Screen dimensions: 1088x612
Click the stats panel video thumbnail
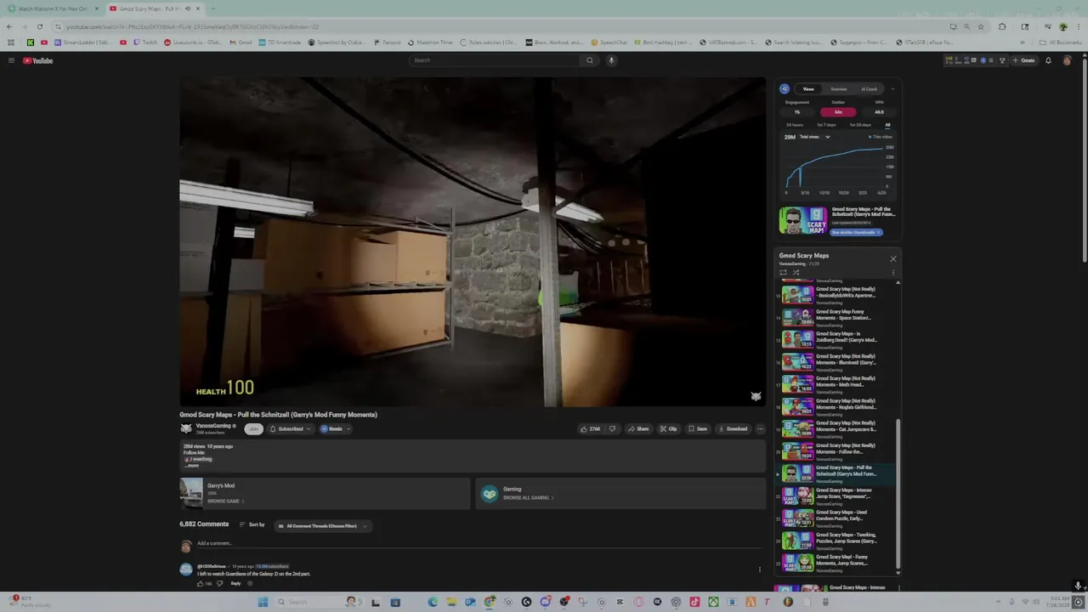click(803, 221)
